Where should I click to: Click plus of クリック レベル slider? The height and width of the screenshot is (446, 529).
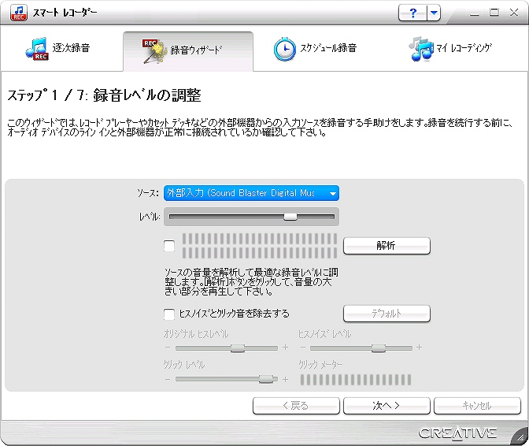[x=286, y=380]
